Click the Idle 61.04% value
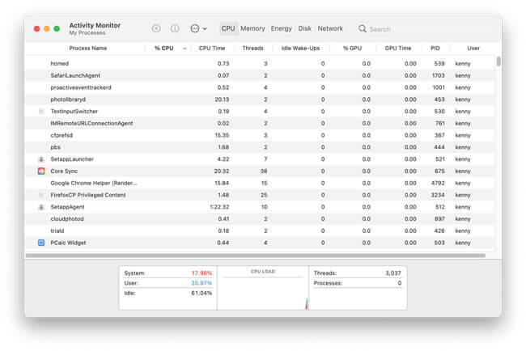Screen dimensions: 526x351 tap(201, 294)
